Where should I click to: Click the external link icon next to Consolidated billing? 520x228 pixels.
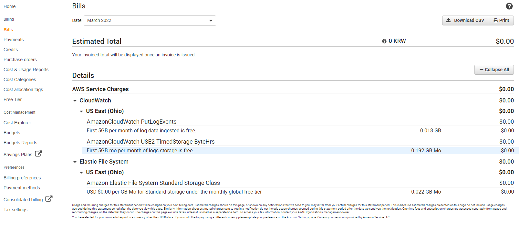(x=49, y=199)
